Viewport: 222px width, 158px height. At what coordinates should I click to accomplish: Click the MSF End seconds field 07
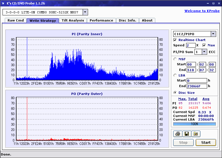tap(202, 70)
